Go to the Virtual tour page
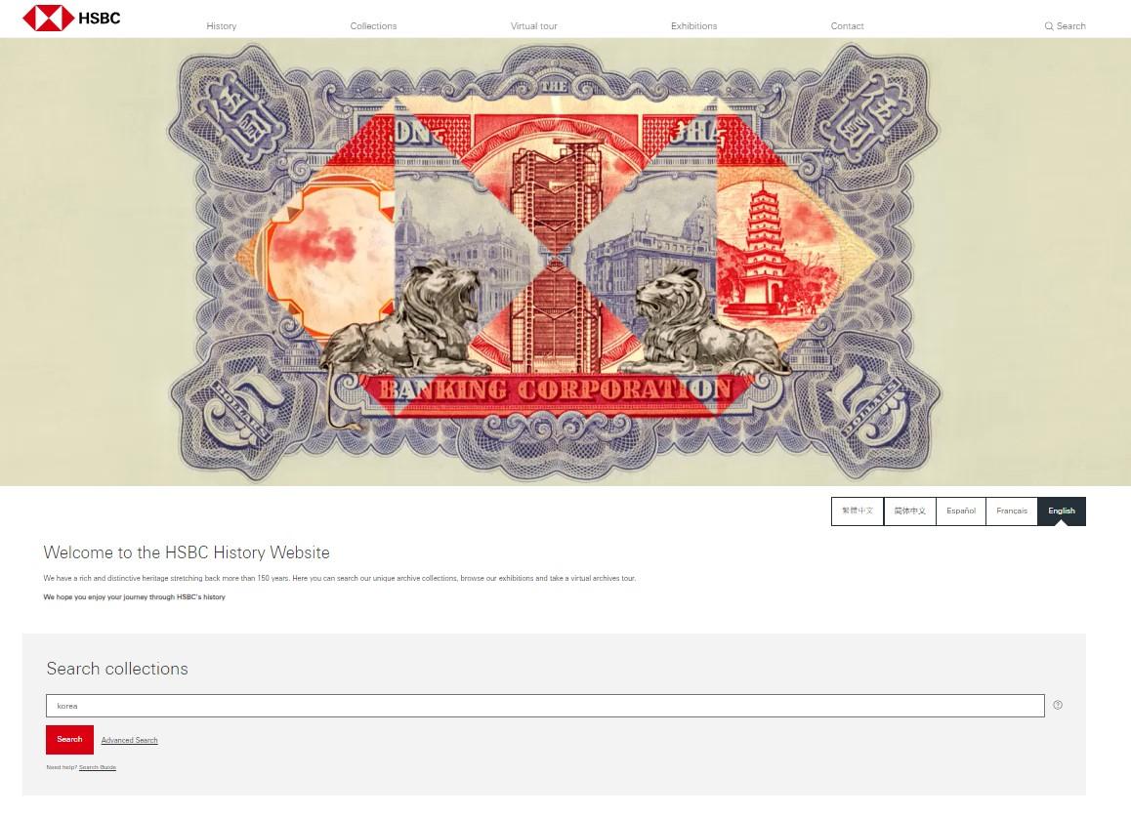The width and height of the screenshot is (1131, 817). [x=534, y=26]
